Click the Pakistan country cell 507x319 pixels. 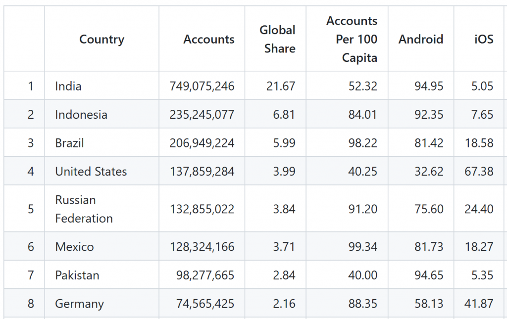77,275
